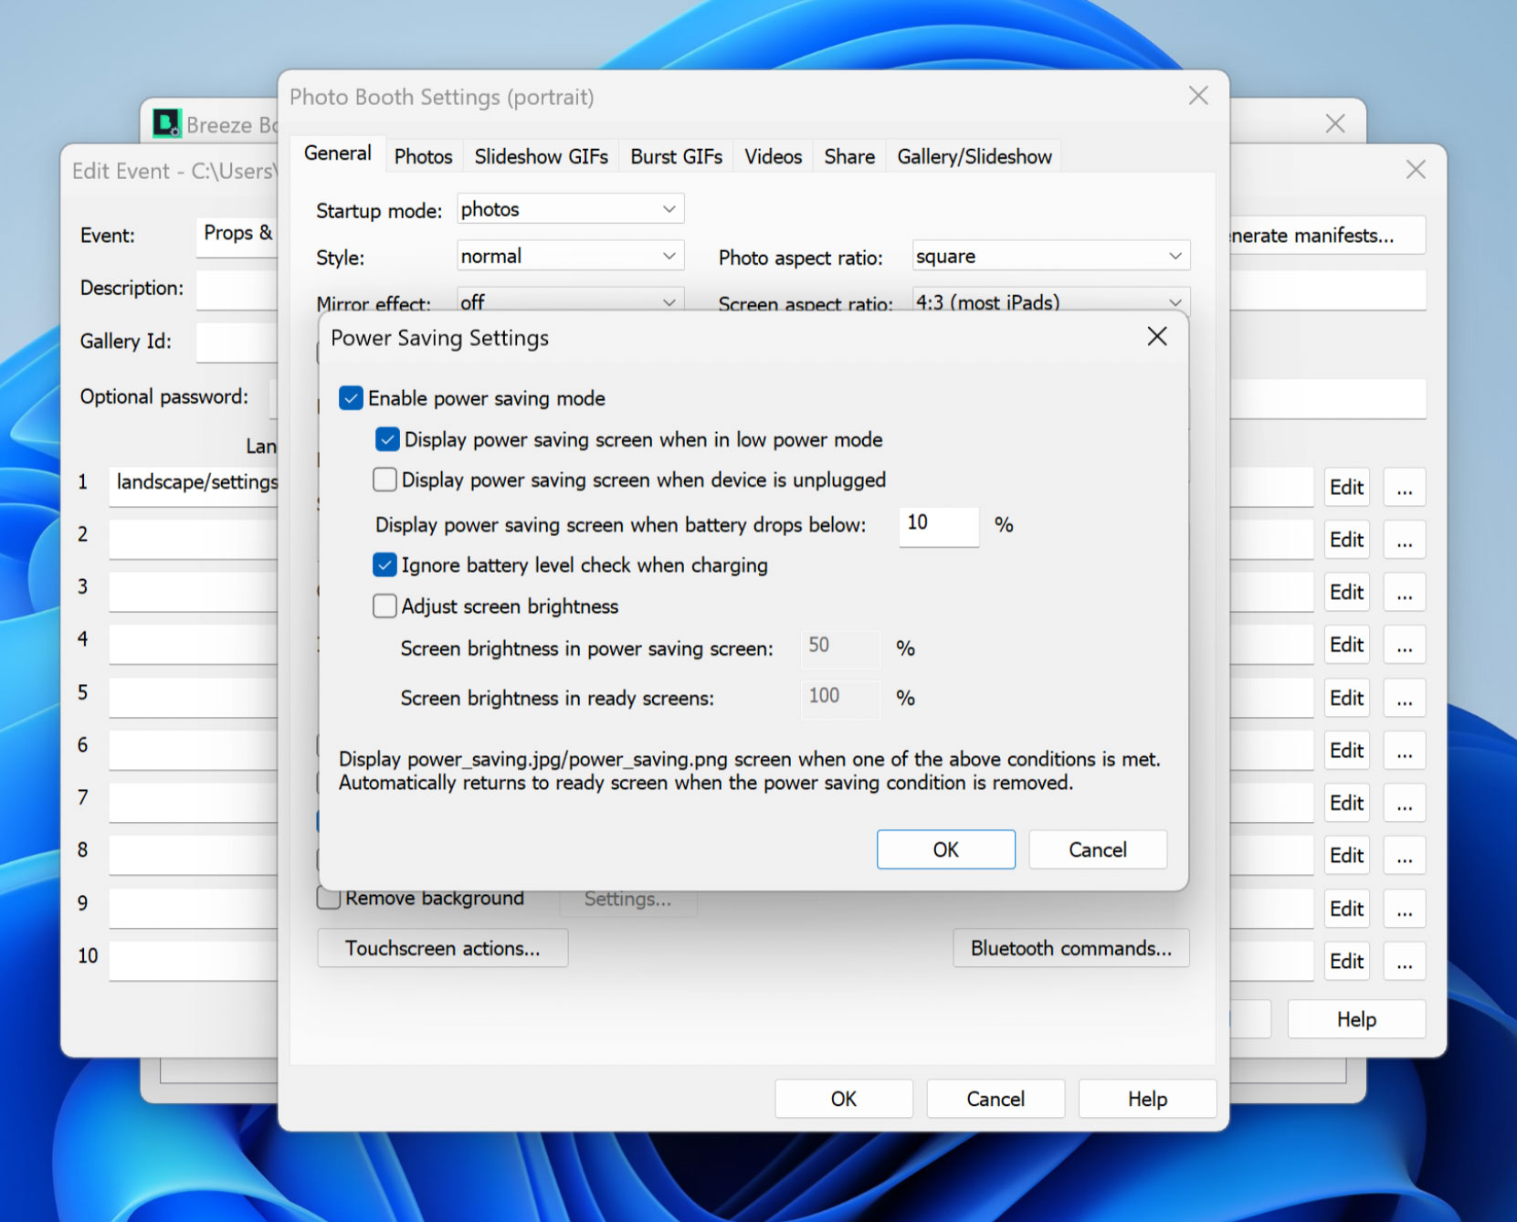This screenshot has height=1222, width=1517.
Task: Uncheck Enable power saving mode
Action: point(352,398)
